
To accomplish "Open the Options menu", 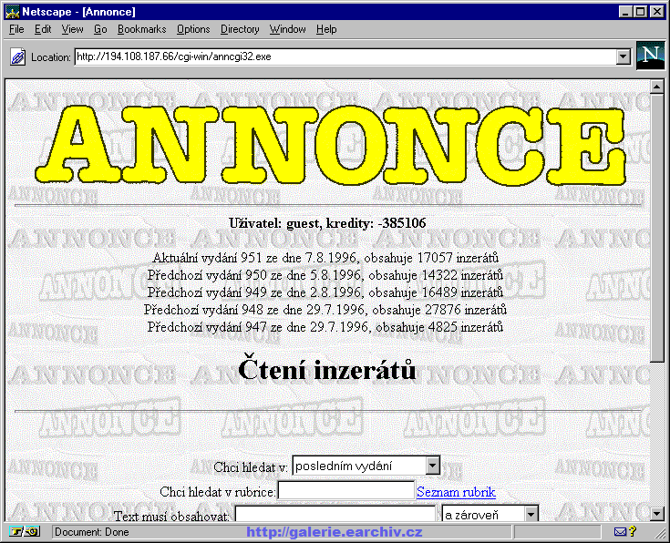I will pyautogui.click(x=193, y=29).
